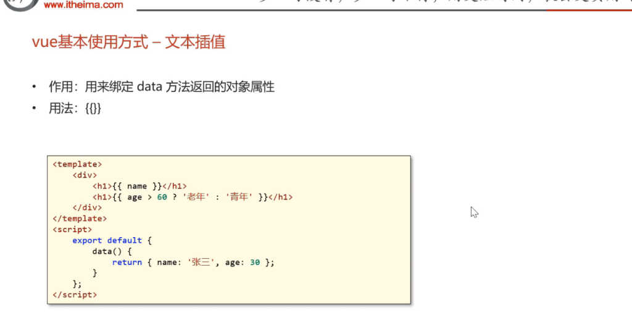632x331 pixels.
Task: Select the bullet point starting with '作用'
Action: (x=161, y=87)
